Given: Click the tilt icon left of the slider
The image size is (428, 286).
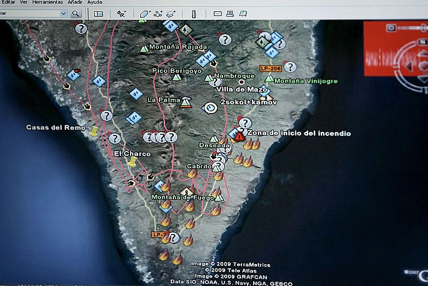Looking at the screenshot, I should 391,28.
